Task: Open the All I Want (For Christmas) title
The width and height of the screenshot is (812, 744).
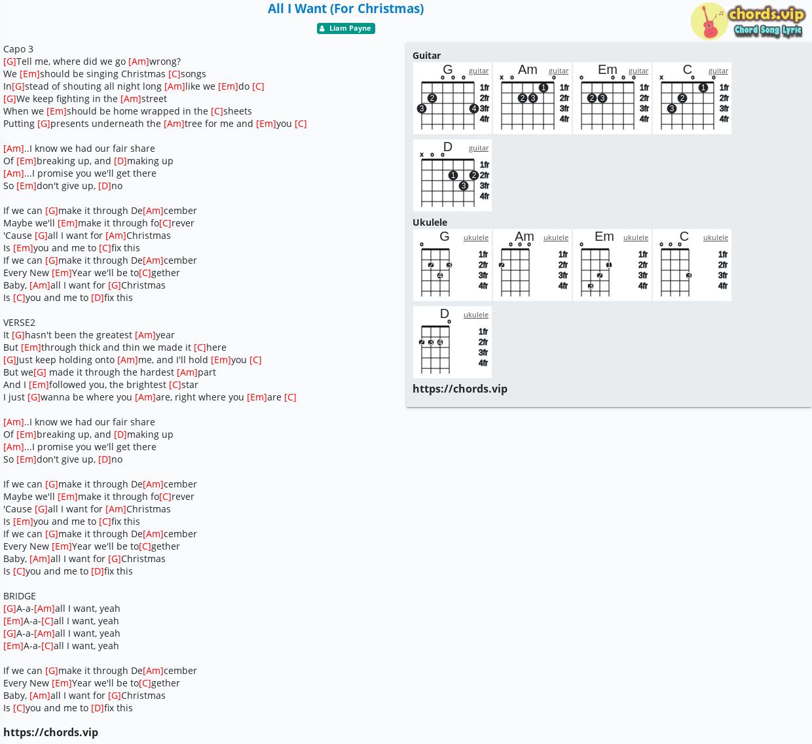Action: tap(346, 9)
